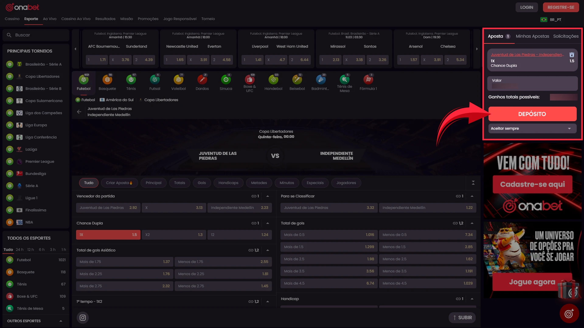This screenshot has height=328, width=584.
Task: Collapse the OUTROS ESPORTES section
Action: pos(61,321)
